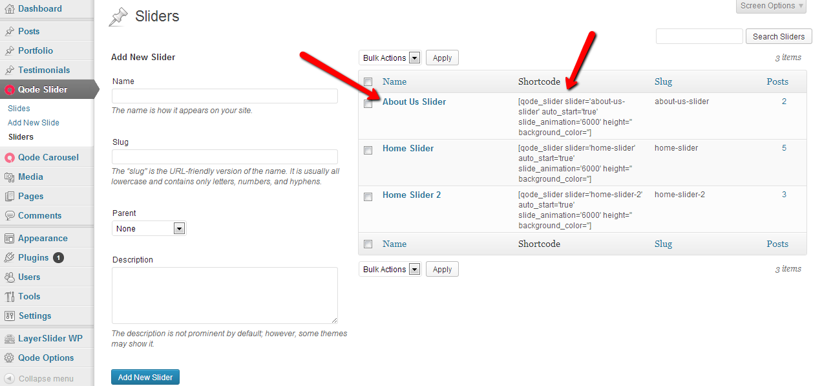Expand the Screen Options panel
Image resolution: width=822 pixels, height=386 pixels.
[772, 6]
